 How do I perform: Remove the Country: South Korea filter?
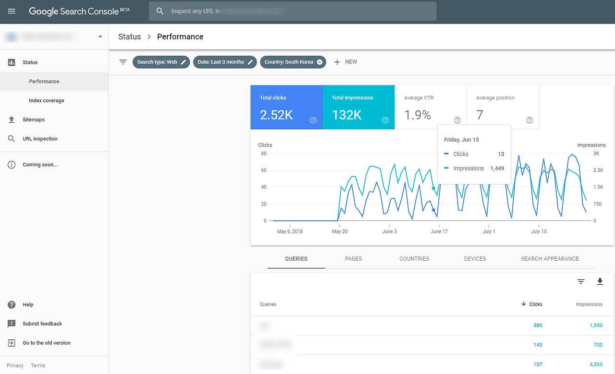point(320,62)
